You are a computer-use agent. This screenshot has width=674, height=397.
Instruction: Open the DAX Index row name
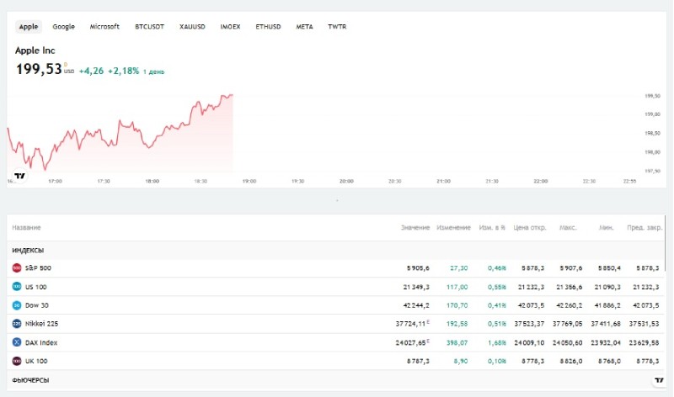pos(41,342)
